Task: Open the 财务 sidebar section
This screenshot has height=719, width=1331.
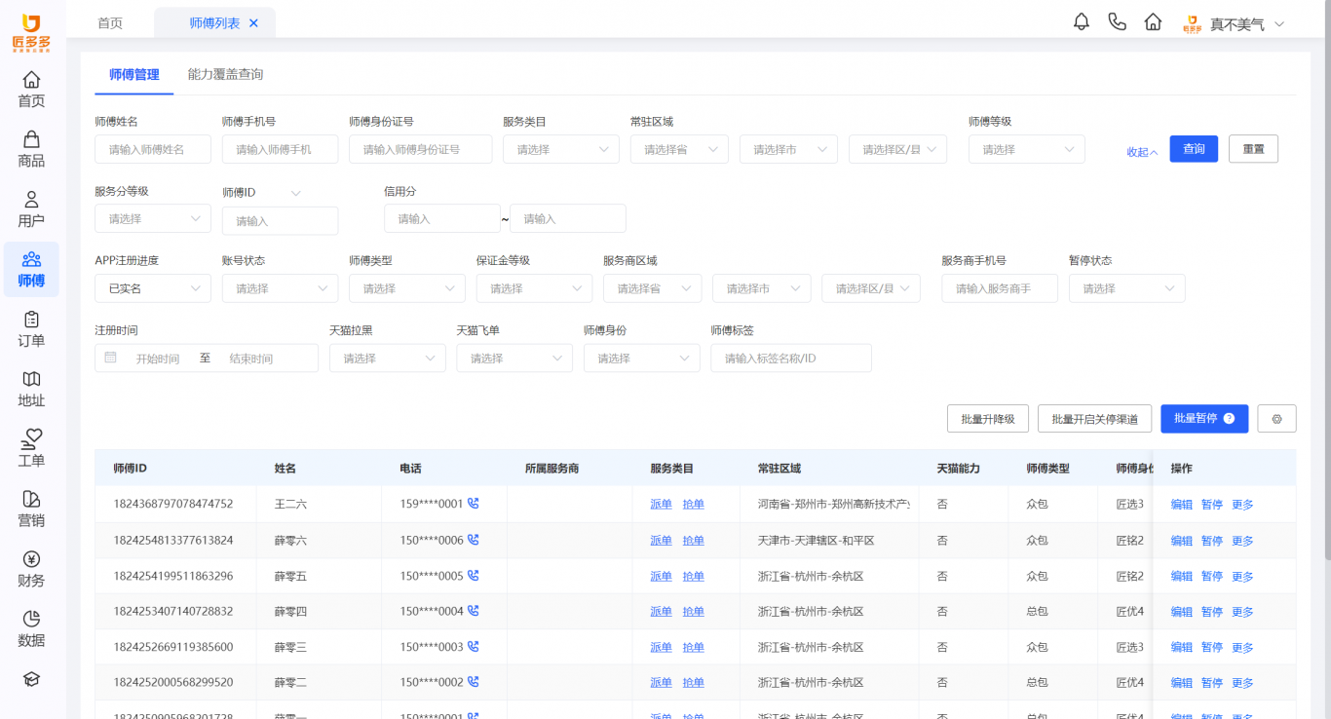Action: coord(31,569)
